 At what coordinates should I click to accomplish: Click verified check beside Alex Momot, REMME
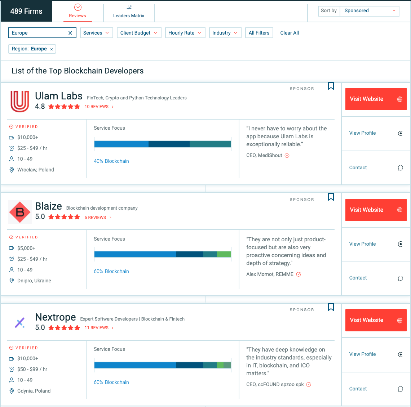299,274
